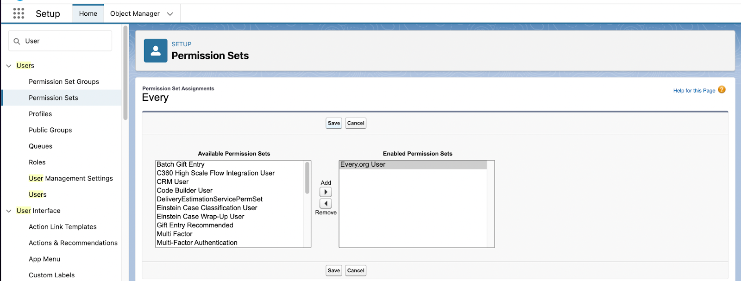Open User Management Settings
741x281 pixels.
[71, 178]
